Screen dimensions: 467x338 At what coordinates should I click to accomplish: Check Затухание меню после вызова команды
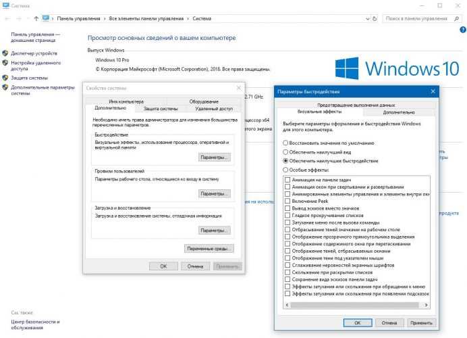click(x=287, y=222)
